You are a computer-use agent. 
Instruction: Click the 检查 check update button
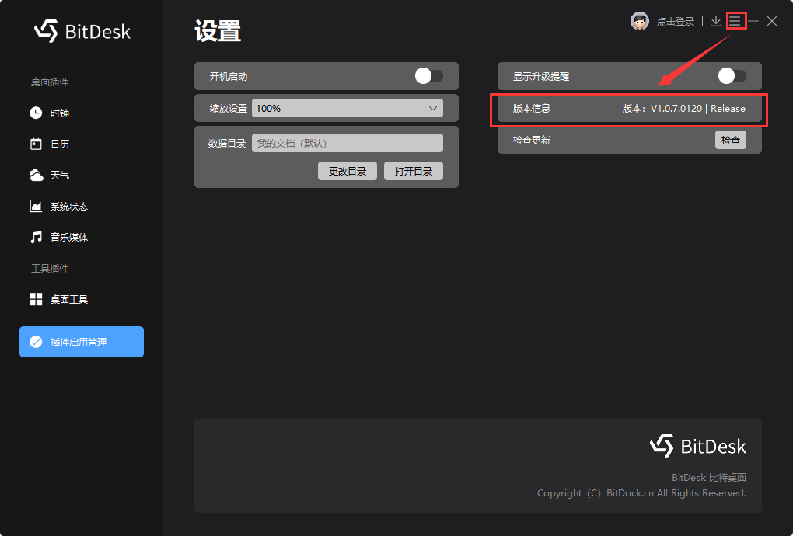(x=730, y=140)
